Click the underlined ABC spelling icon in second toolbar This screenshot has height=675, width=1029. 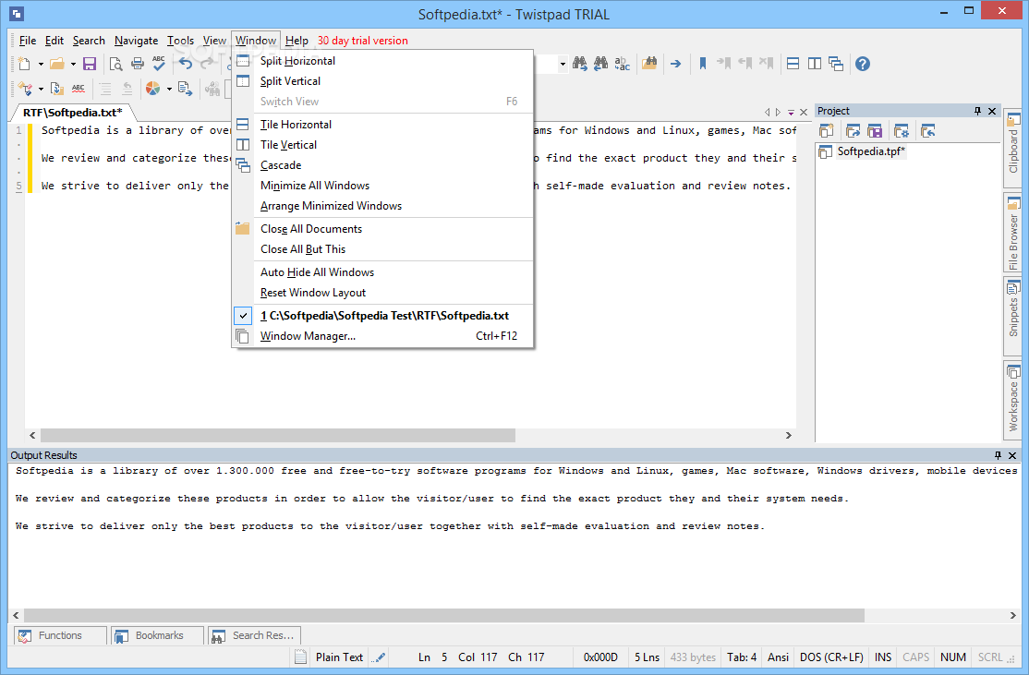click(79, 89)
